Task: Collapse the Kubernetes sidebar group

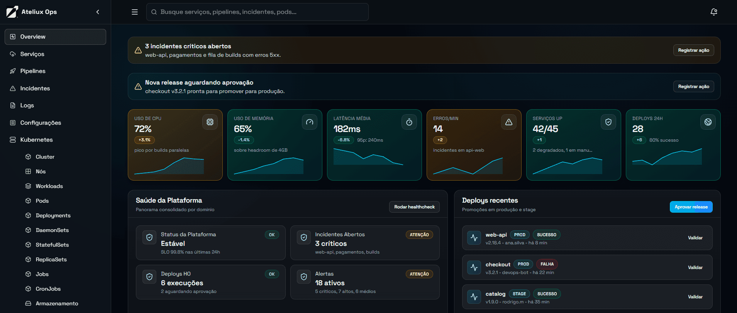Action: 55,140
